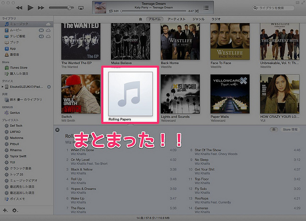This screenshot has width=306, height=221.
Task: Open 鈴木 優一 のライブラリ shared library
Action: (27, 100)
